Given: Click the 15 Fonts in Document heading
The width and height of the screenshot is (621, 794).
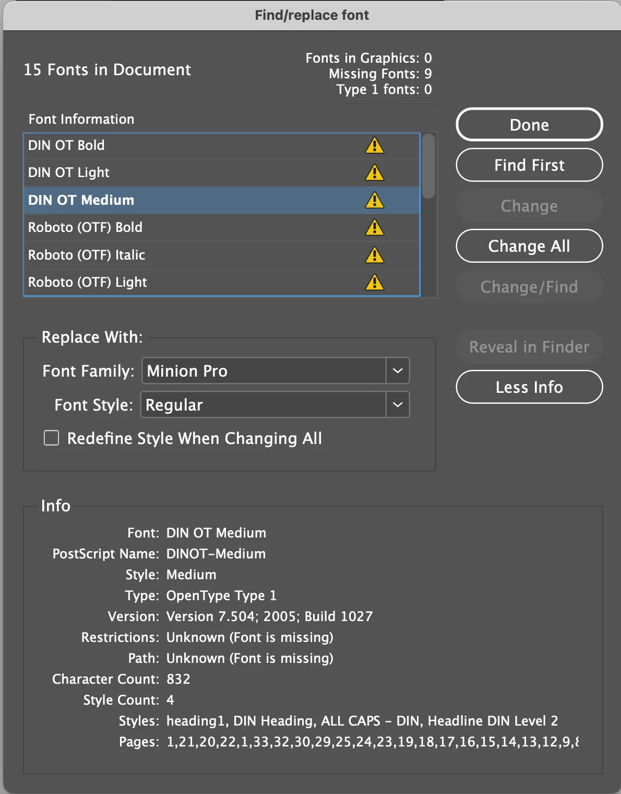Looking at the screenshot, I should tap(108, 69).
